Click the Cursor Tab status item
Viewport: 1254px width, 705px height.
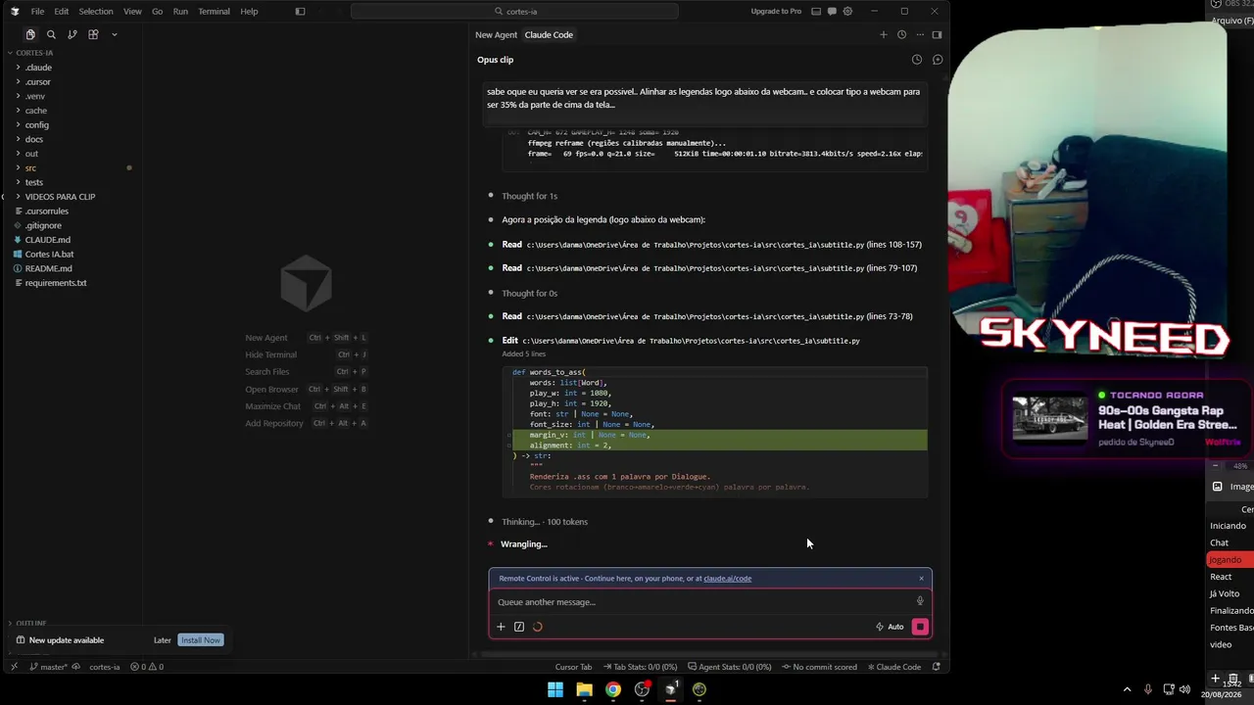coord(573,667)
